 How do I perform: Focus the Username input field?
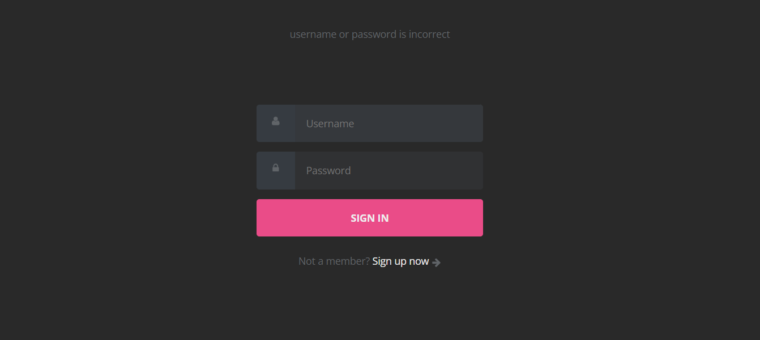[389, 123]
